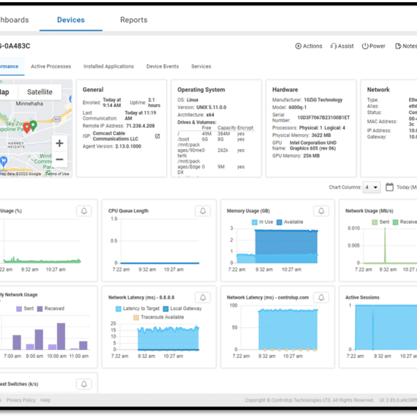Click the Active Sessions chart area
Viewport: 417px width, 417px height.
(386, 327)
